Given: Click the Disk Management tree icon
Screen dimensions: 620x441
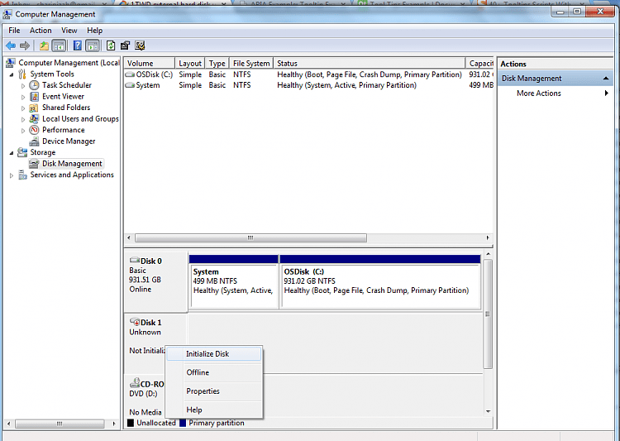Looking at the screenshot, I should tap(35, 164).
